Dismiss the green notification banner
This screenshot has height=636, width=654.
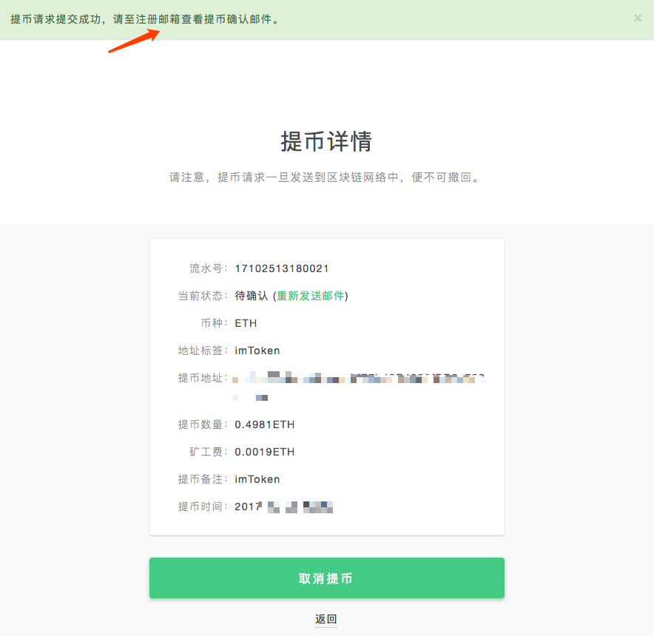(638, 18)
